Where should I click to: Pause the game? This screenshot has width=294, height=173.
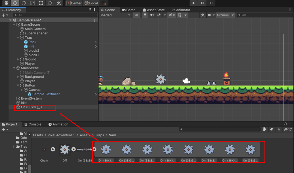(x=202, y=3)
